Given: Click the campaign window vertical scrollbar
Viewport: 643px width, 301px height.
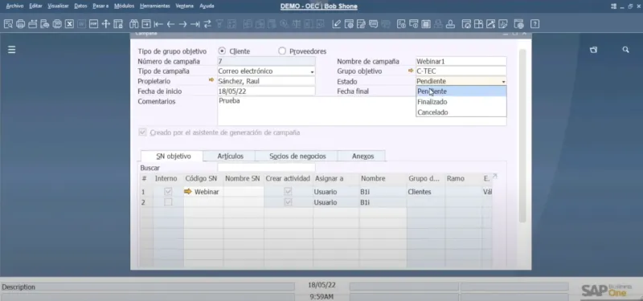Looking at the screenshot, I should [x=522, y=135].
